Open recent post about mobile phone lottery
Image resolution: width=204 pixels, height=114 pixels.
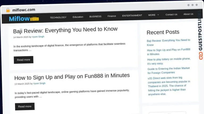169,61
